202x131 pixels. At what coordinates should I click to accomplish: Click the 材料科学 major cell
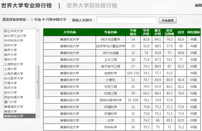[110, 127]
